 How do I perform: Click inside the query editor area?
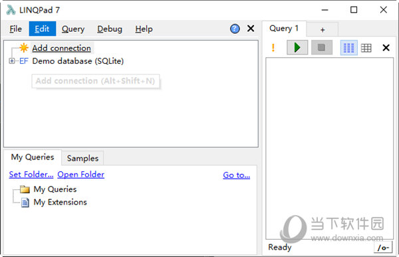(x=330, y=148)
